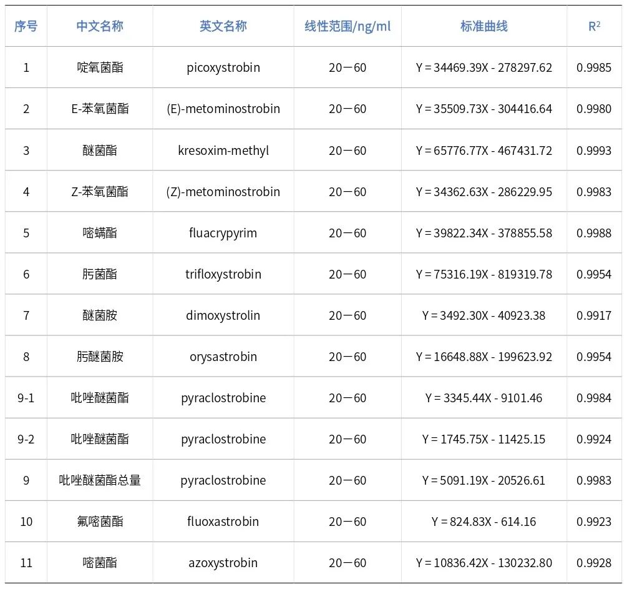Image resolution: width=627 pixels, height=589 pixels.
Task: Click the 线性范围/ng/ml column header
Action: (346, 26)
